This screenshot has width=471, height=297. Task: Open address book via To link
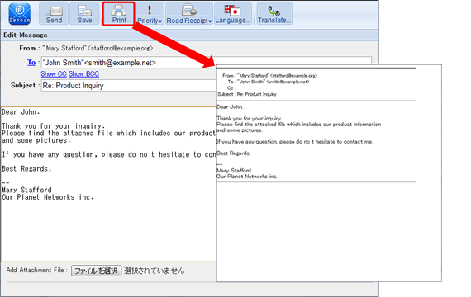pos(31,63)
